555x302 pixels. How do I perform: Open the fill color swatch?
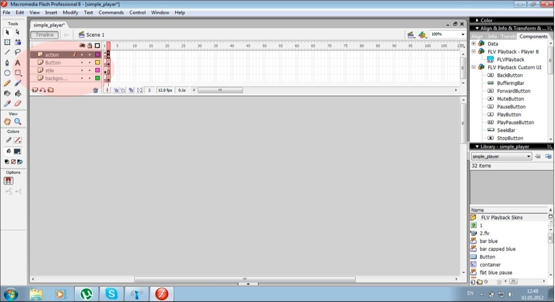tap(17, 152)
